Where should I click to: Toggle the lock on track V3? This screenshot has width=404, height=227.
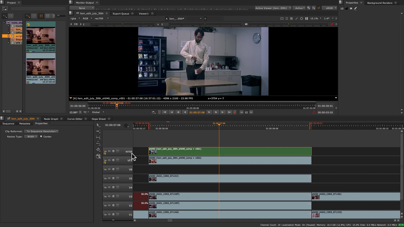click(x=105, y=197)
